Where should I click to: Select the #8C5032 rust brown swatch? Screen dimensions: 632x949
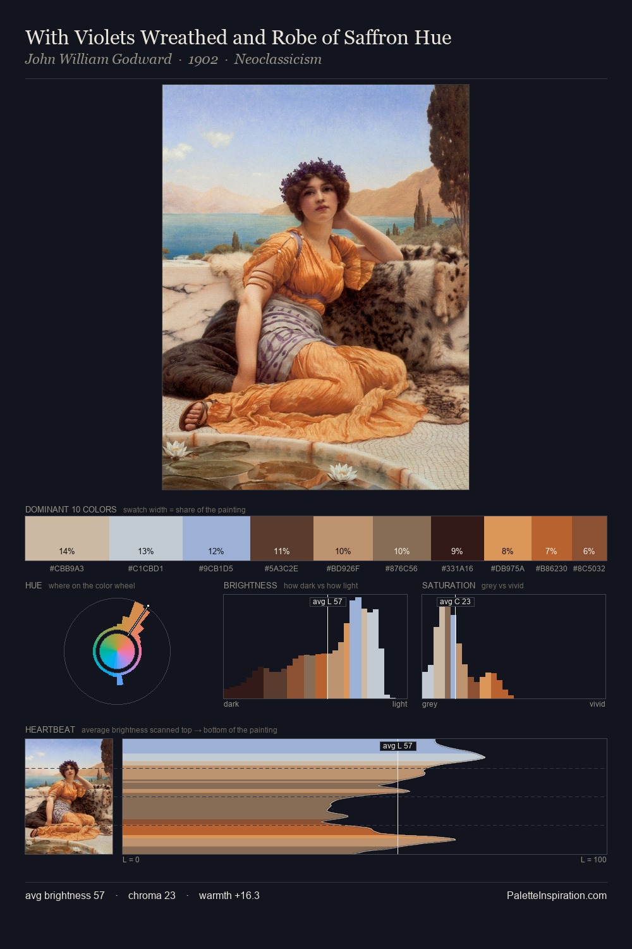[589, 538]
